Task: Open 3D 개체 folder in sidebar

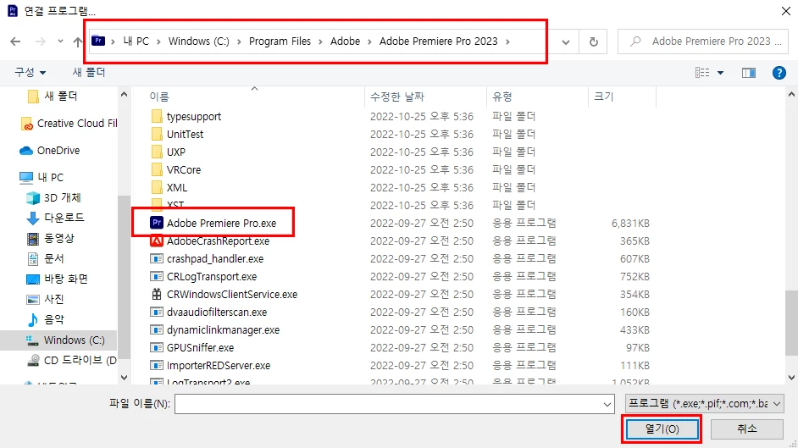Action: (x=54, y=198)
